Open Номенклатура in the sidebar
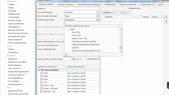The image size is (169, 95). [14, 17]
